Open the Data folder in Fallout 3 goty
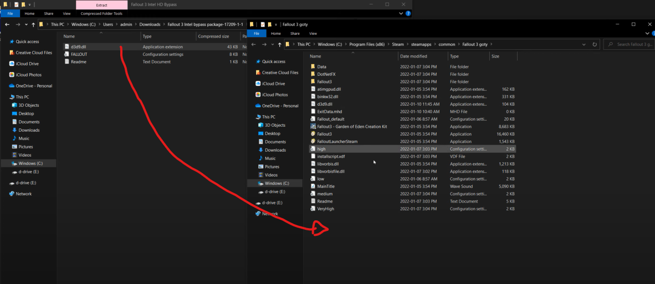The image size is (655, 284). pos(321,67)
